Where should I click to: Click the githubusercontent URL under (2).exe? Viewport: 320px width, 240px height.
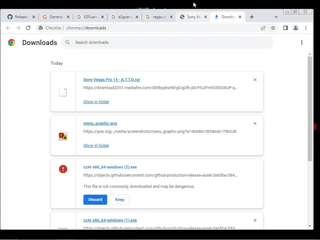tap(160, 175)
